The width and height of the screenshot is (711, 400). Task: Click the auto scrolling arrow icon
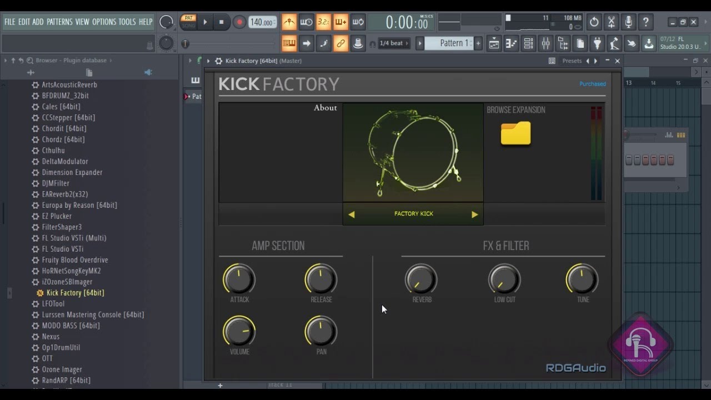(306, 43)
